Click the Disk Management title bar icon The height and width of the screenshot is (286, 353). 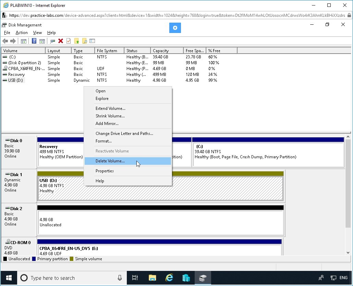click(x=4, y=25)
